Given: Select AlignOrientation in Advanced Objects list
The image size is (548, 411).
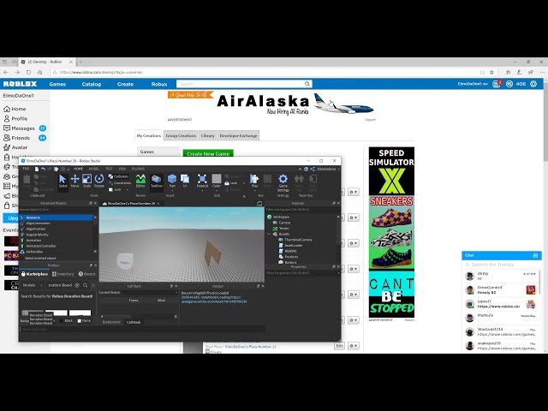Looking at the screenshot, I should coord(36,223).
